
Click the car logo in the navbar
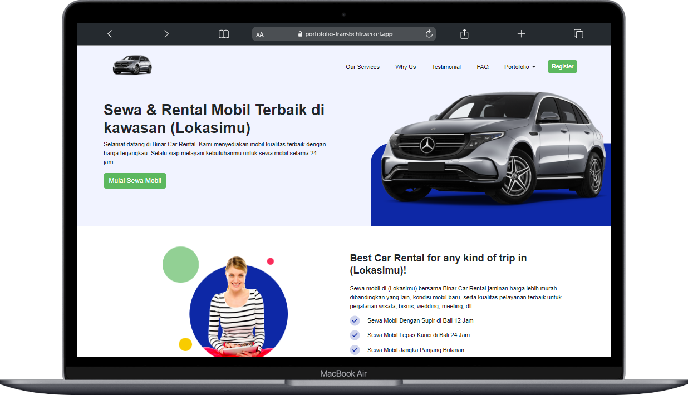132,65
